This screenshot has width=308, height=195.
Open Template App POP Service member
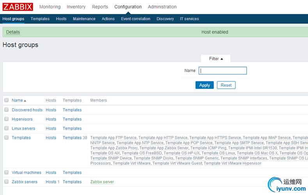click(189, 143)
